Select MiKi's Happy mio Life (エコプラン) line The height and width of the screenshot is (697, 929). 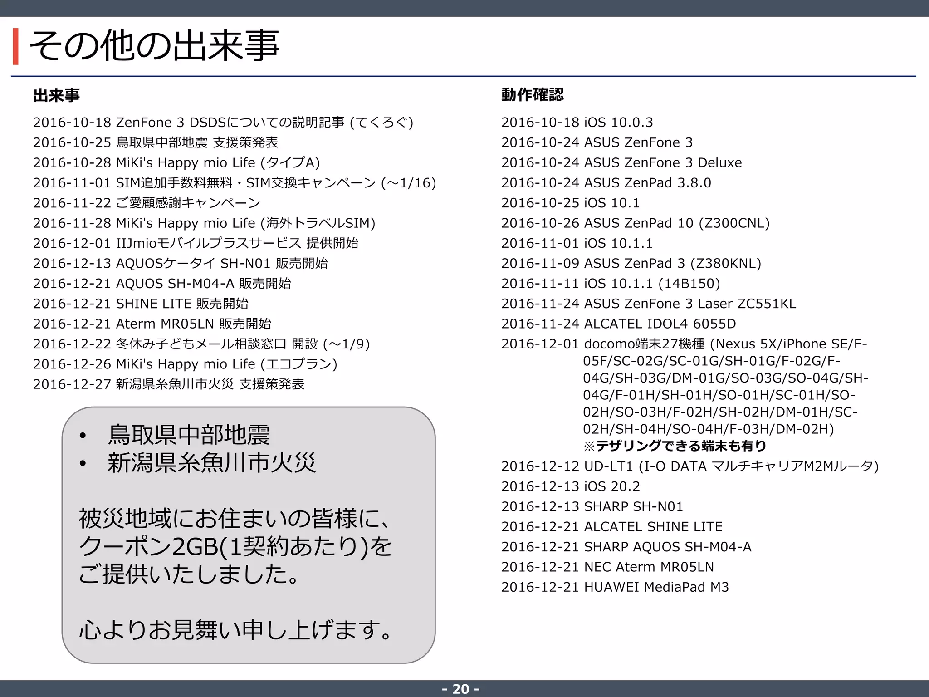coord(185,364)
